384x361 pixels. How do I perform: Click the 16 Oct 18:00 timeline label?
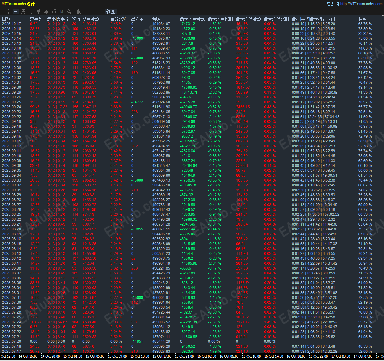click(x=296, y=356)
